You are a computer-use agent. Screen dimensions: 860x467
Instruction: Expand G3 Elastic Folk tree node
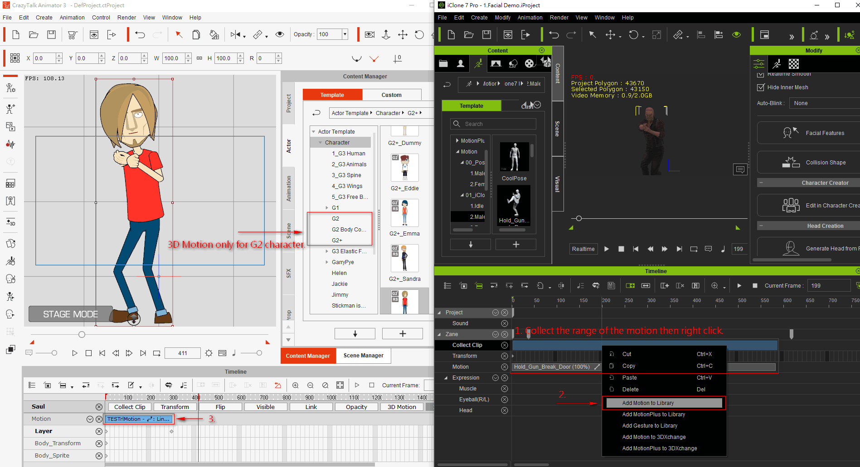pyautogui.click(x=327, y=251)
